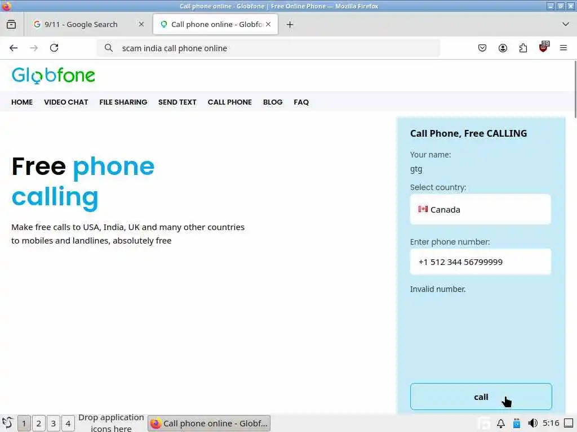
Task: Click the 'Call Phone, Free CALLING' title
Action: 468,133
